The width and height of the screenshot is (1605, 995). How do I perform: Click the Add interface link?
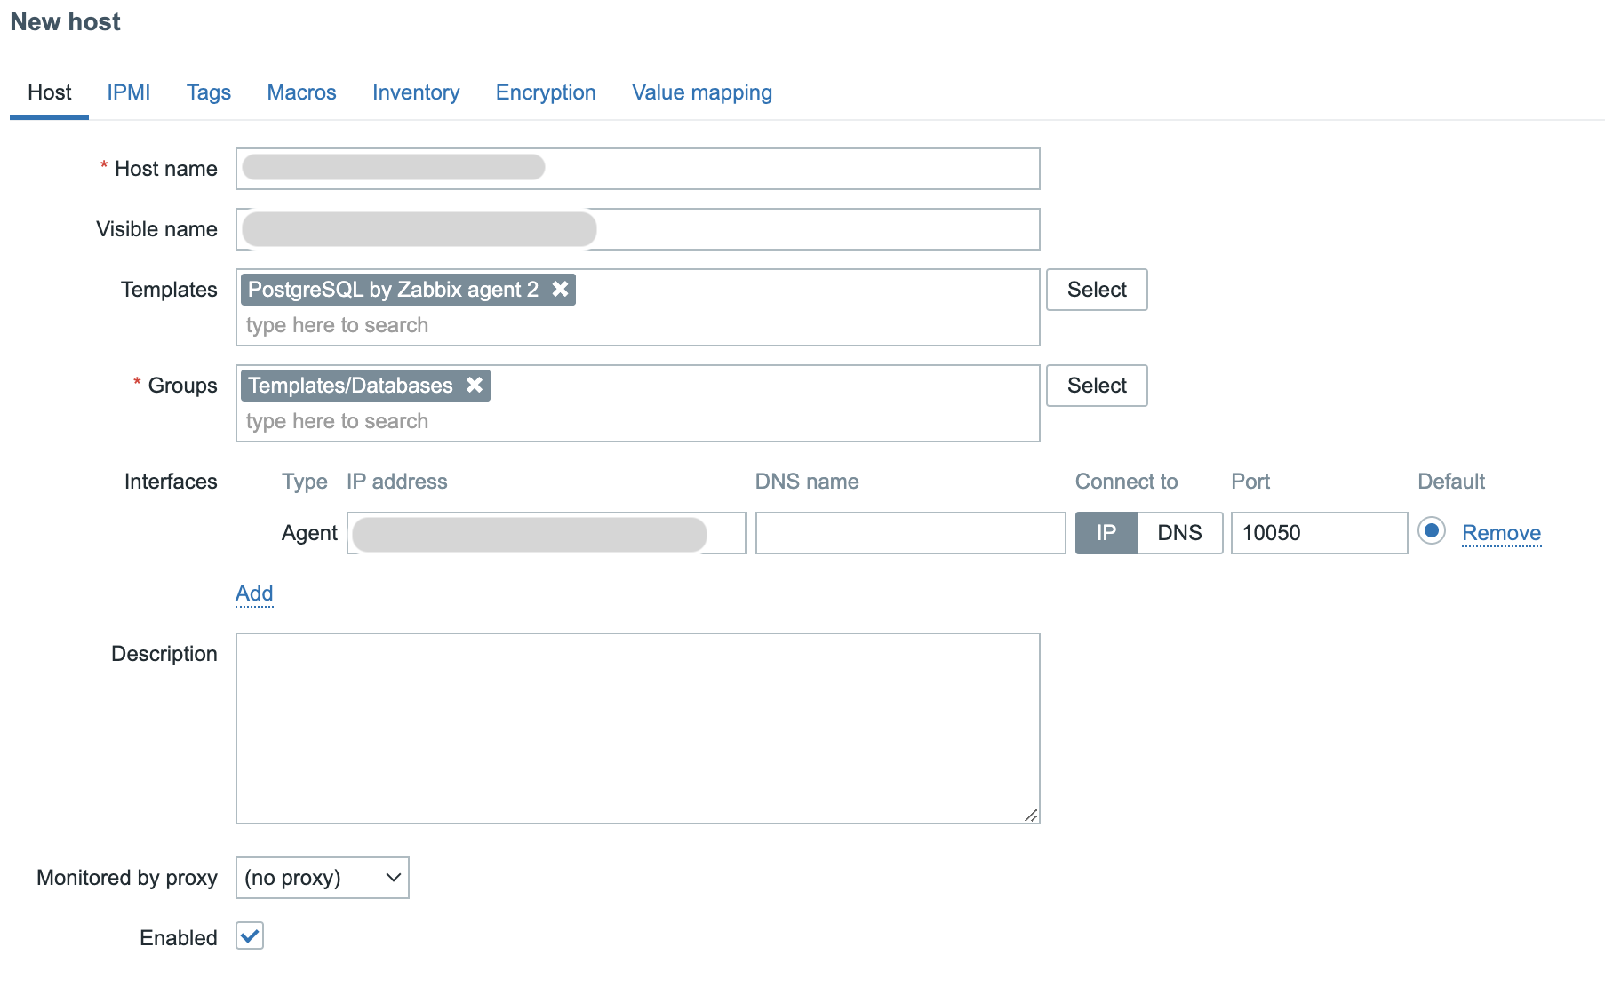(x=254, y=593)
